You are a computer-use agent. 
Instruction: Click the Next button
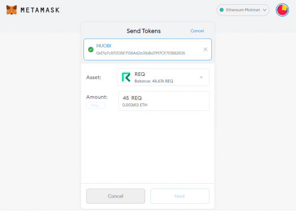coord(180,196)
